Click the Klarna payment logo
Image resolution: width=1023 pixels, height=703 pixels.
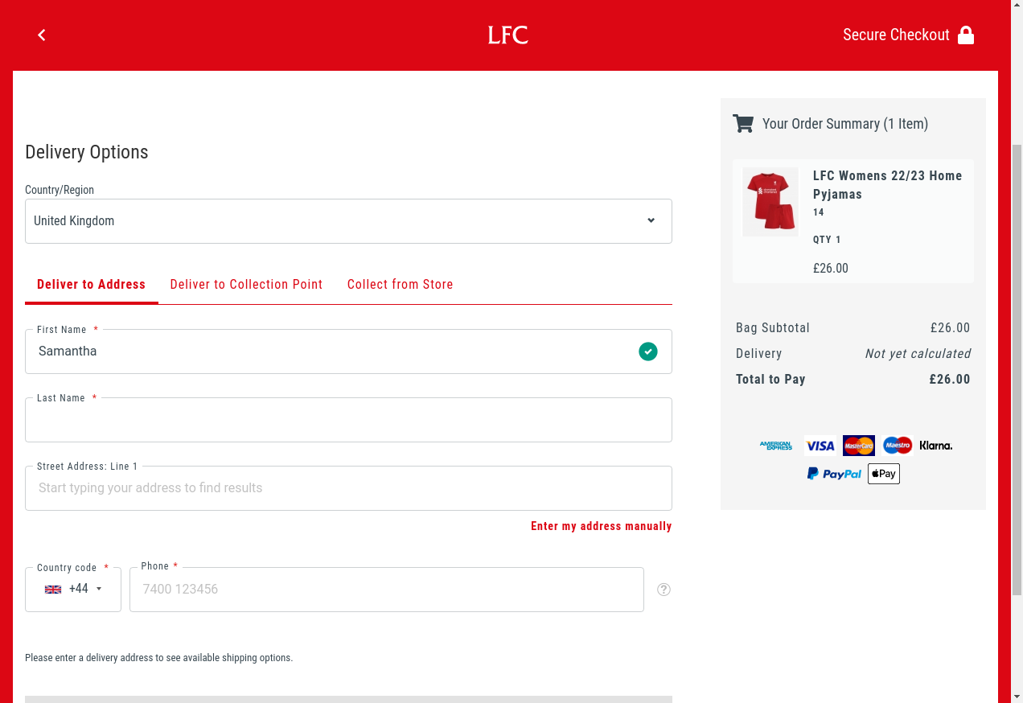coord(935,446)
